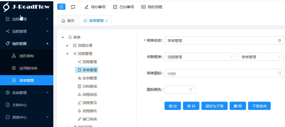
Task: Select 流程按钮 in the menu tree
Action: 87,94
